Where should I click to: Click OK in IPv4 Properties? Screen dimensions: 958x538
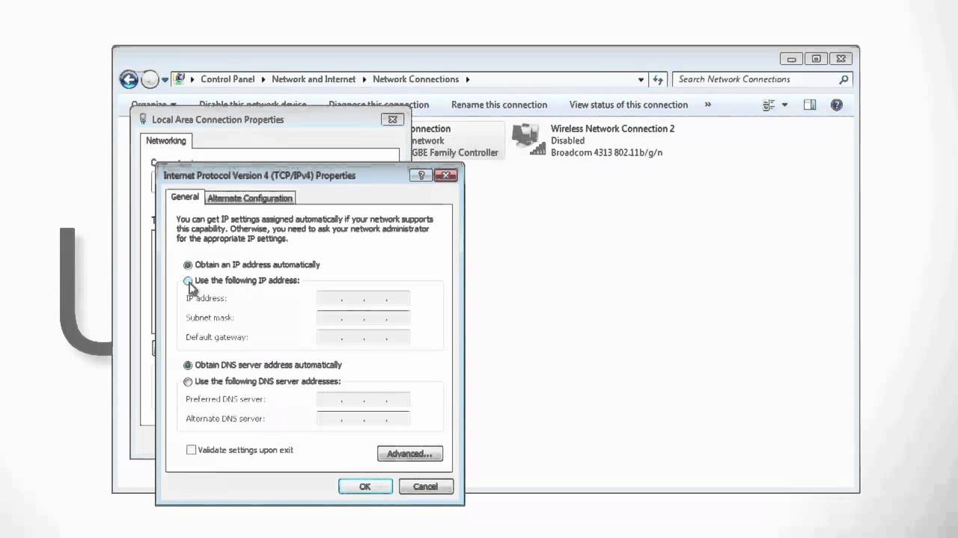pyautogui.click(x=365, y=486)
